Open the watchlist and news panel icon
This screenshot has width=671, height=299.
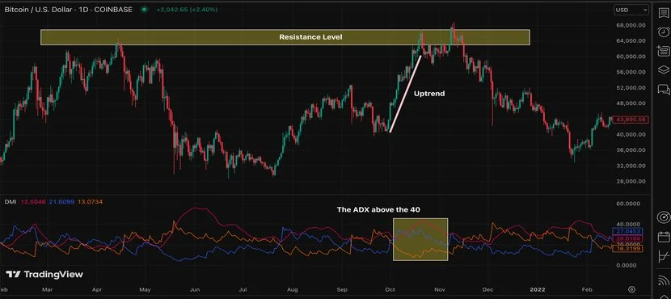point(663,13)
